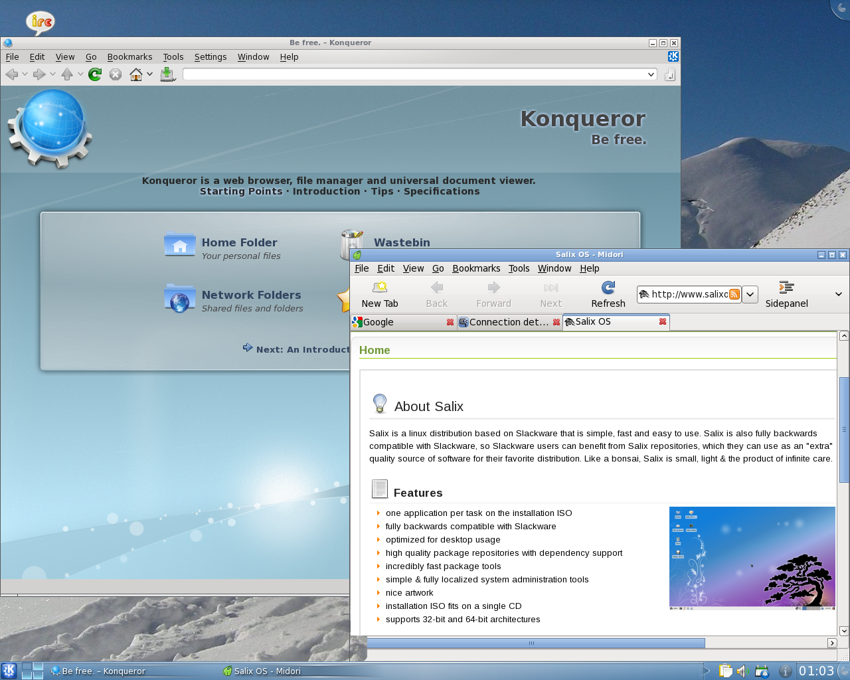
Task: Open the Introduction link in Konqueror
Action: click(327, 191)
